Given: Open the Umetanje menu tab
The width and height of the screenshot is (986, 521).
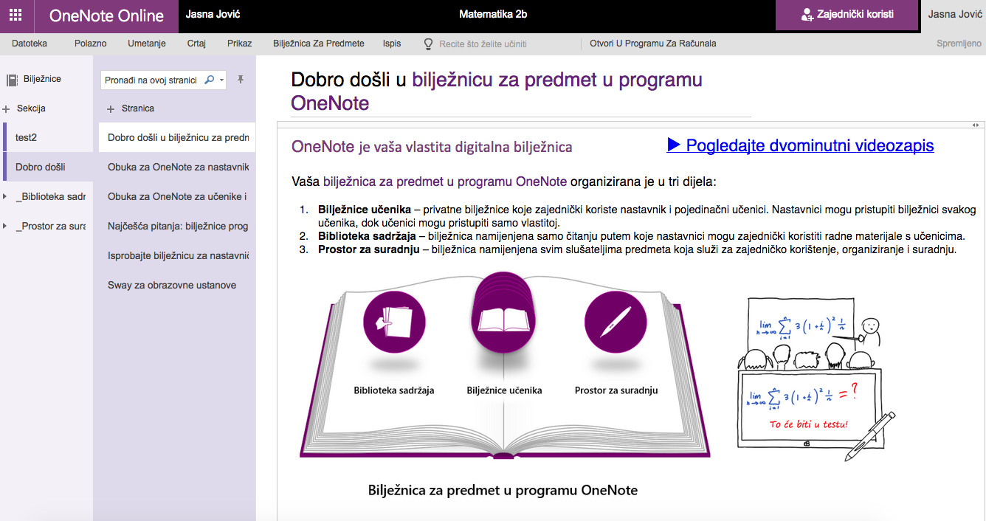Looking at the screenshot, I should (x=146, y=44).
